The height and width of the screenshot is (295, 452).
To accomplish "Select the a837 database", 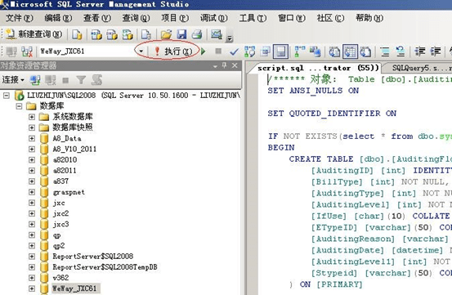I will [x=60, y=181].
